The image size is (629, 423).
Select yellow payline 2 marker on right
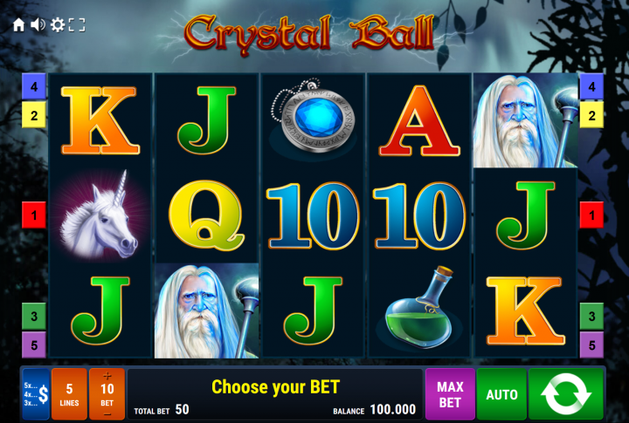591,115
